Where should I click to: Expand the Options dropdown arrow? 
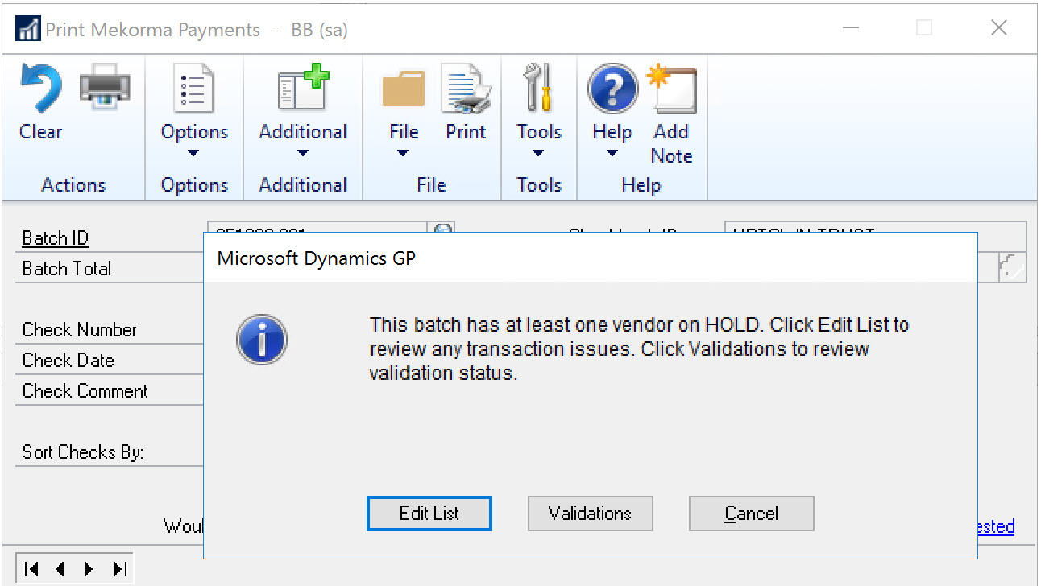(x=194, y=153)
